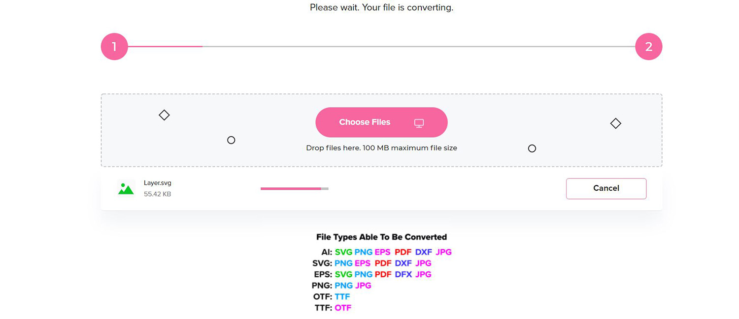Click DXF in the SVG conversion row
The width and height of the screenshot is (739, 319).
(403, 263)
